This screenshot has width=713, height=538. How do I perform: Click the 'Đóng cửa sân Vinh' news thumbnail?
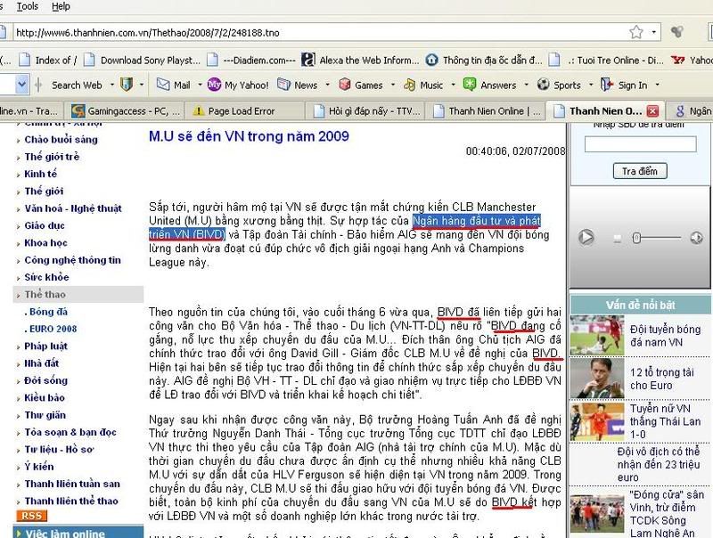pos(597,513)
